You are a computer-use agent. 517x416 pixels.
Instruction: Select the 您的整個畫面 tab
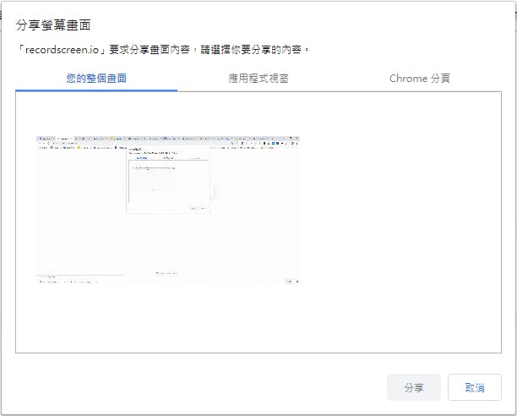[96, 79]
